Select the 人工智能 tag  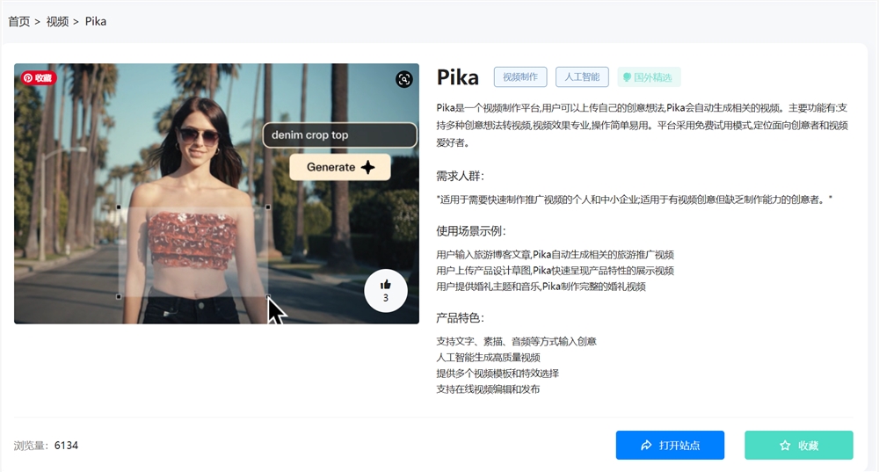tap(582, 76)
